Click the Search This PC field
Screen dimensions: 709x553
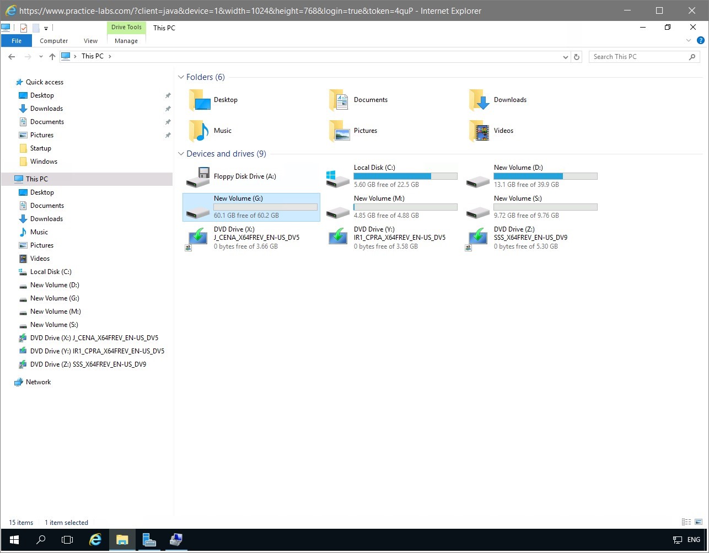638,57
